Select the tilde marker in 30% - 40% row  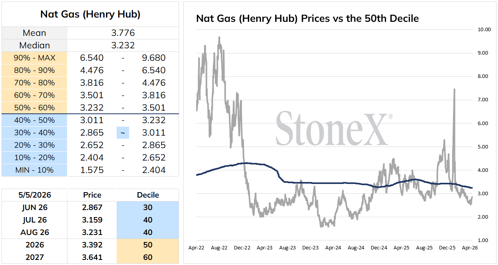coord(123,132)
